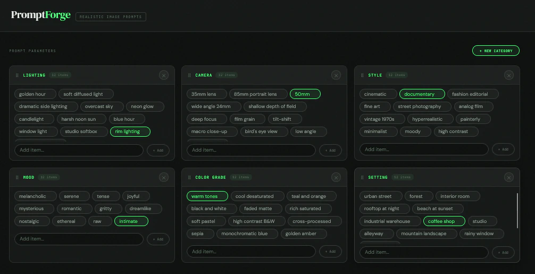The width and height of the screenshot is (535, 274).
Task: Click the New Category button
Action: pyautogui.click(x=496, y=51)
